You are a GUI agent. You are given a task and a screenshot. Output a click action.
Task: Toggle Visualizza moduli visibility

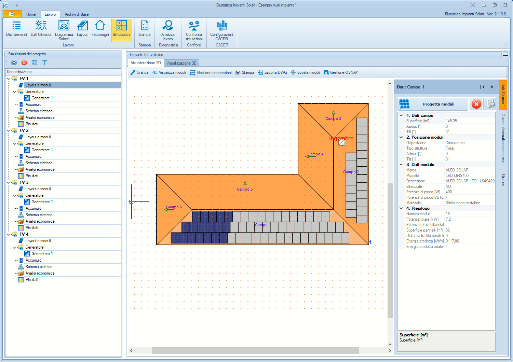(169, 72)
